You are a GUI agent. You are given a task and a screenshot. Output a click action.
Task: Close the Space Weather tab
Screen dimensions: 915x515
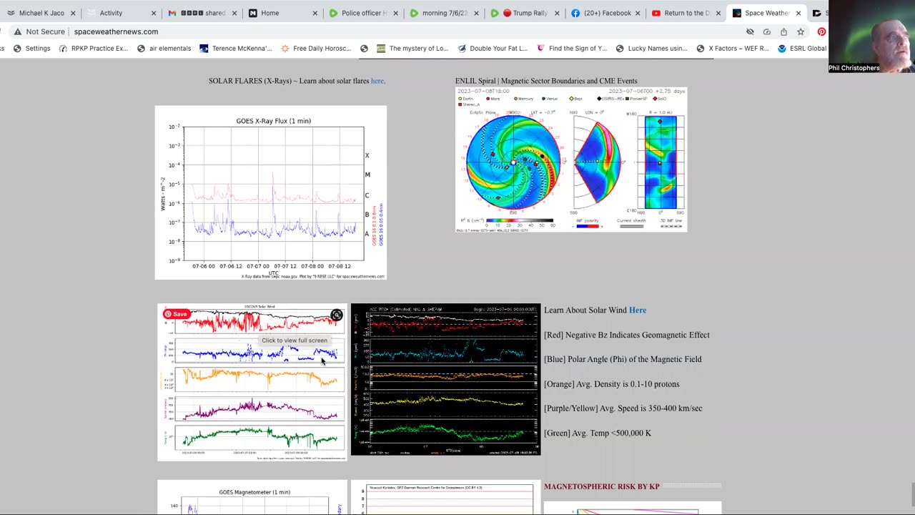[x=798, y=13]
